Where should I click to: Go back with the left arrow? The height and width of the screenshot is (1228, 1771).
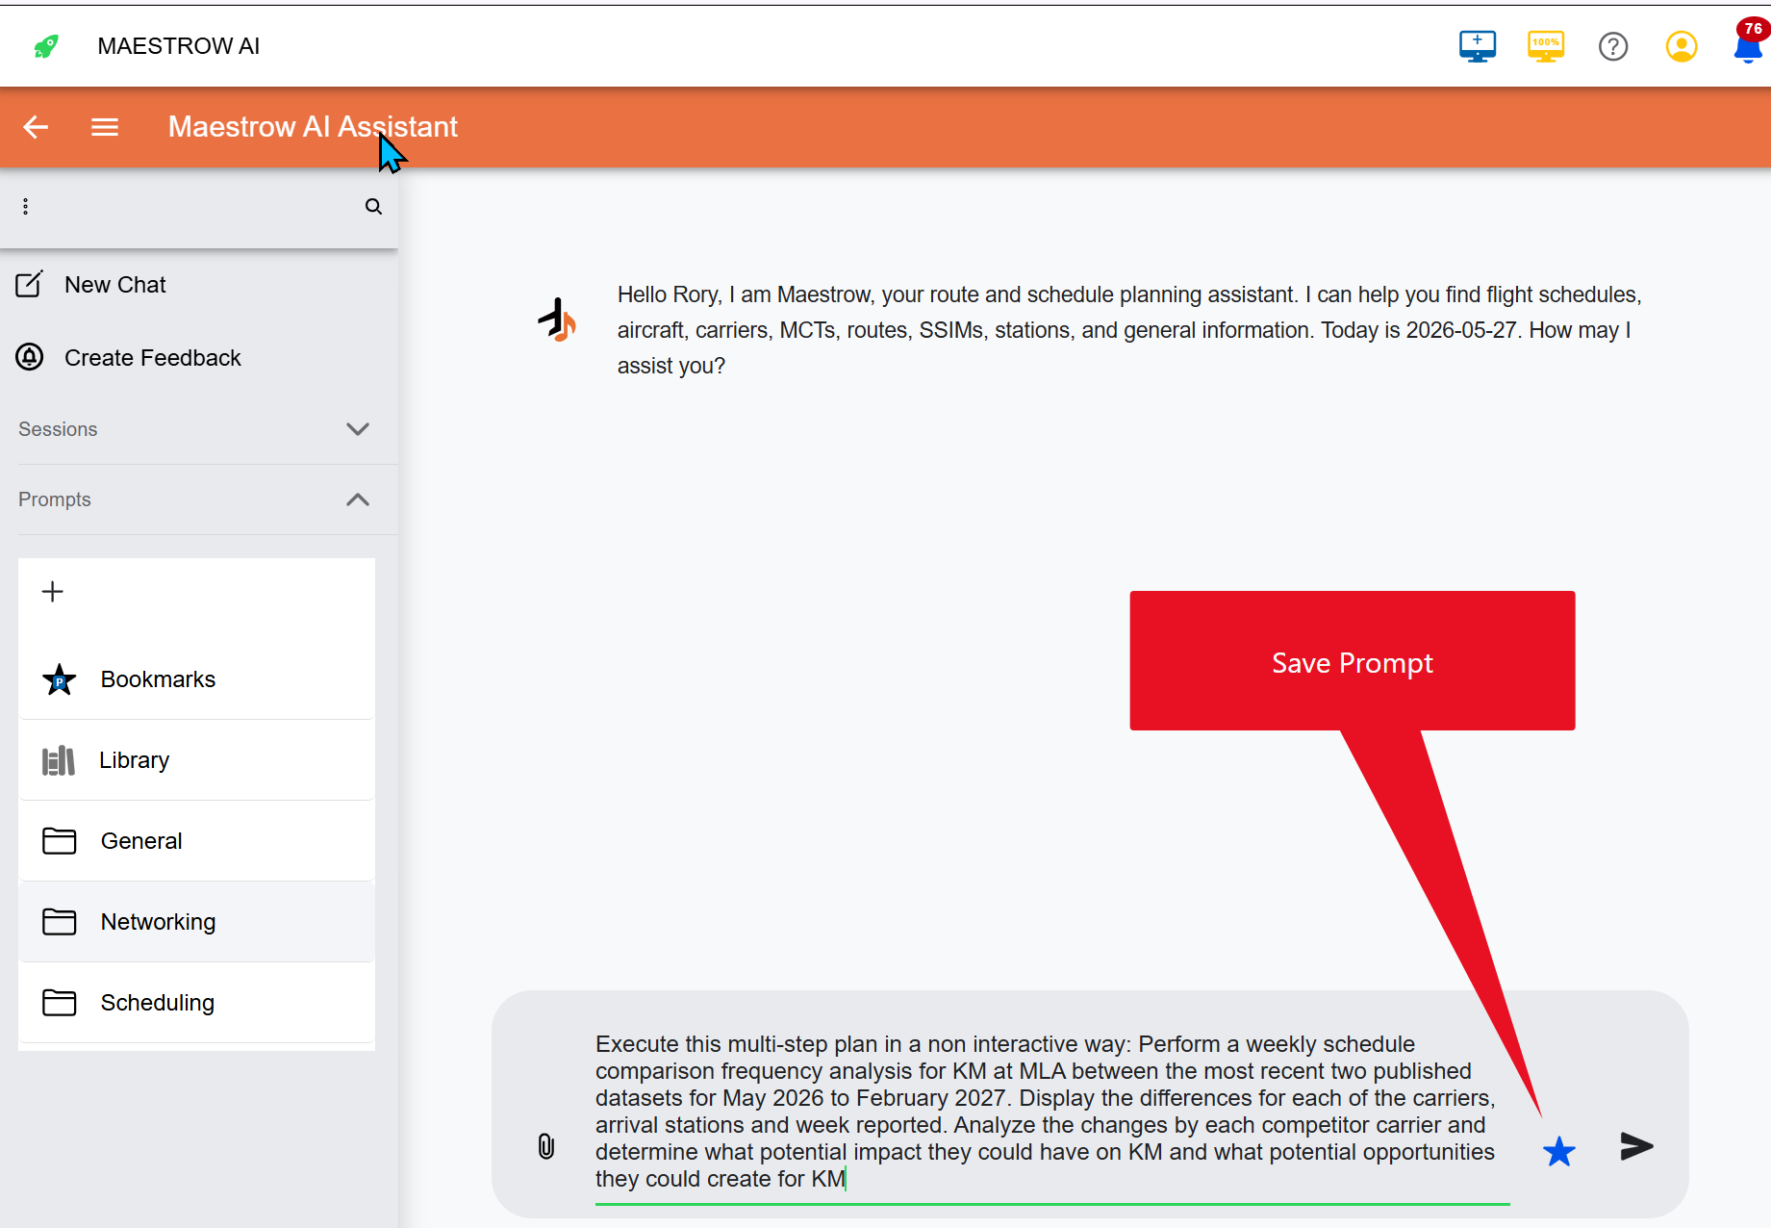pyautogui.click(x=36, y=127)
